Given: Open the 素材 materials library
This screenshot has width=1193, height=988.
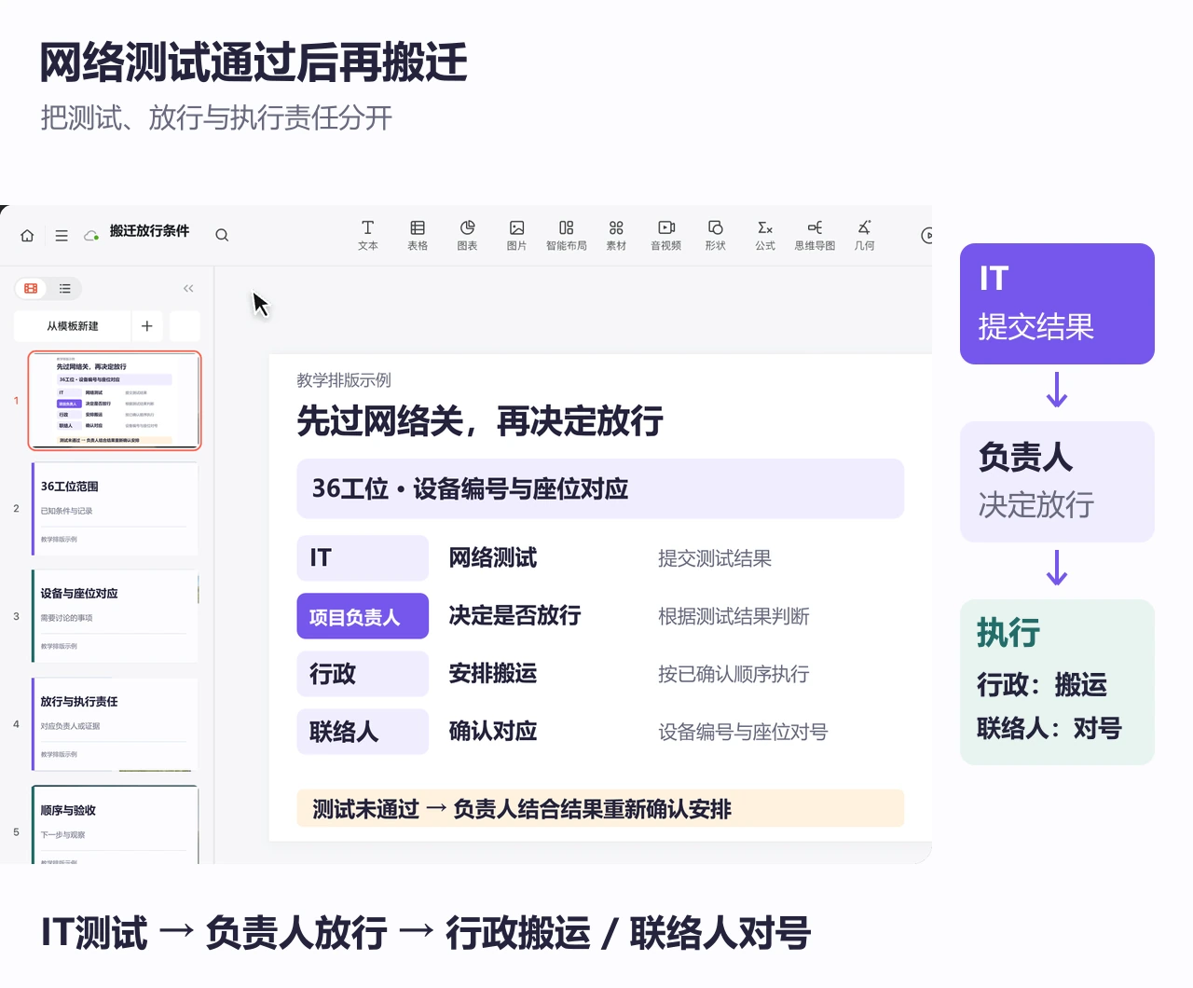Looking at the screenshot, I should (x=616, y=235).
